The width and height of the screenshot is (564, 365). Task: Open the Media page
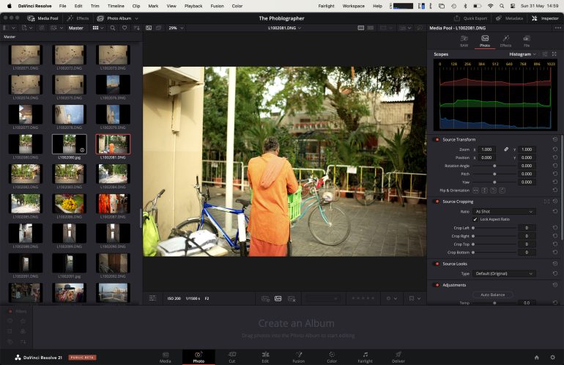(x=166, y=358)
